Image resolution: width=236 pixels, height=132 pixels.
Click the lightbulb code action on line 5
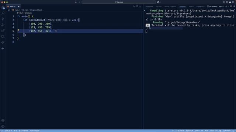point(18,30)
